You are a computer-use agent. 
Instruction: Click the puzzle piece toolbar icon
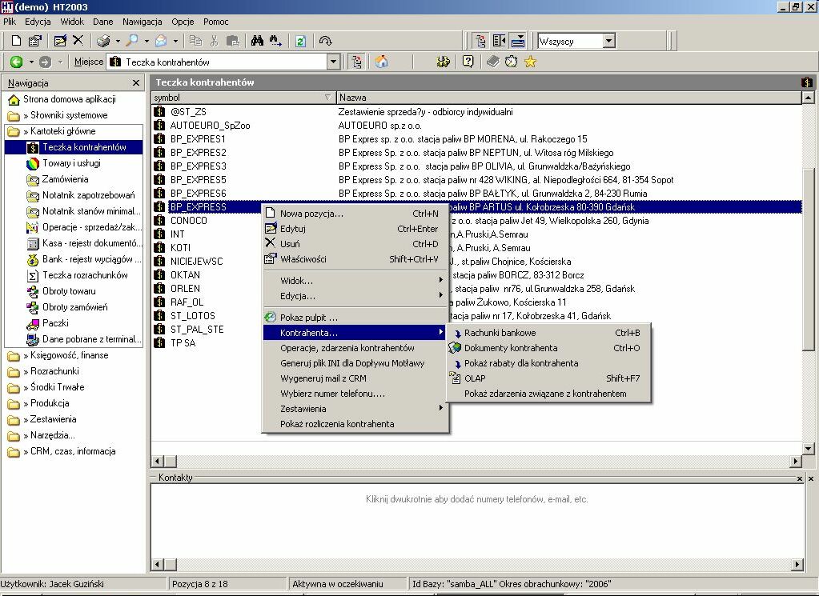coord(444,62)
